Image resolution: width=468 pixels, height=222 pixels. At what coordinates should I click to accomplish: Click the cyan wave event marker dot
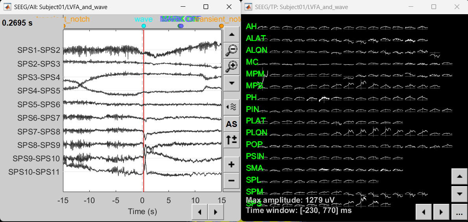pos(144,26)
